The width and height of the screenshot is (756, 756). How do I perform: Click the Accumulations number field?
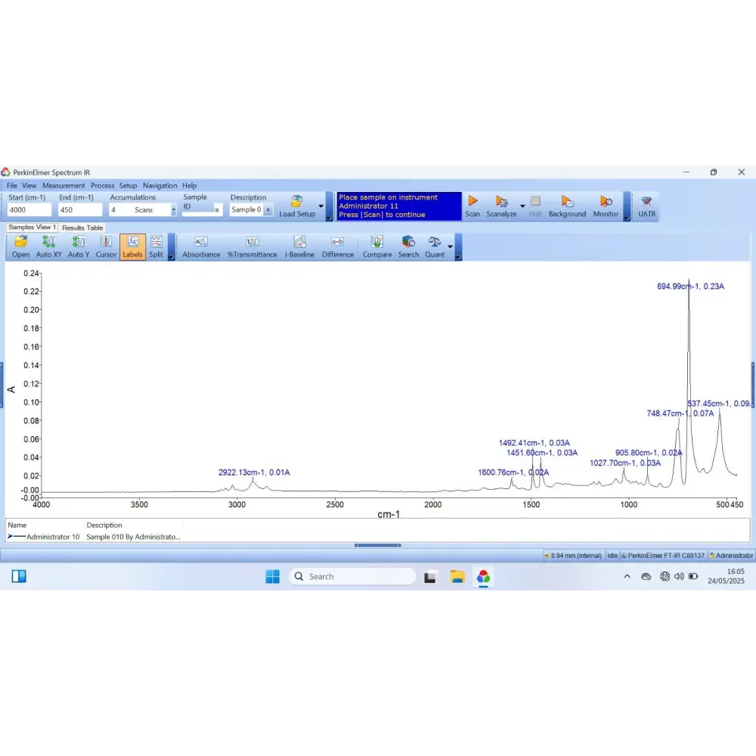[x=120, y=209]
